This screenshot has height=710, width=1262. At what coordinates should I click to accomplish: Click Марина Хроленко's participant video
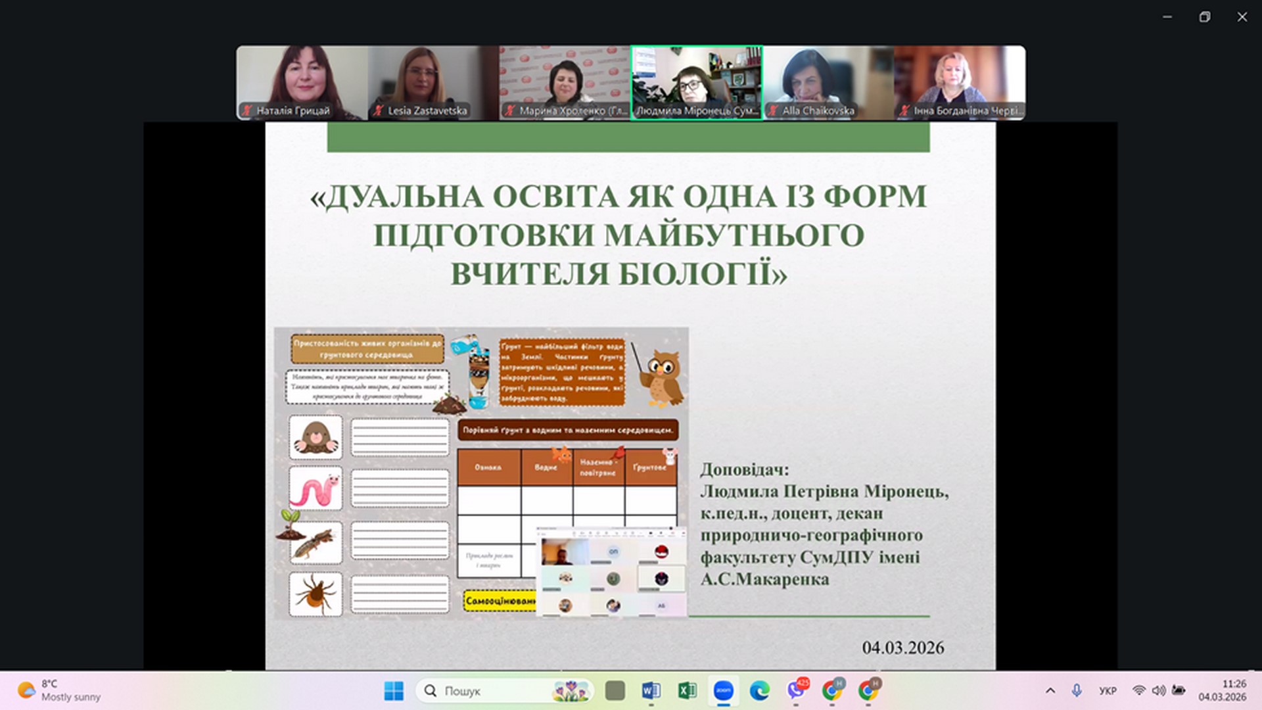coord(565,79)
